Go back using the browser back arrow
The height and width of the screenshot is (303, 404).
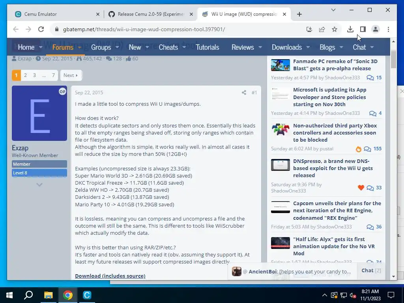pyautogui.click(x=16, y=29)
